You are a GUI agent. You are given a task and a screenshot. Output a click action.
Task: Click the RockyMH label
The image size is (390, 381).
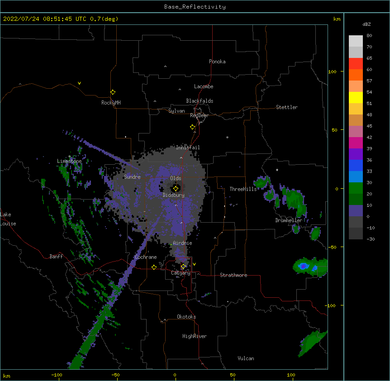(111, 103)
